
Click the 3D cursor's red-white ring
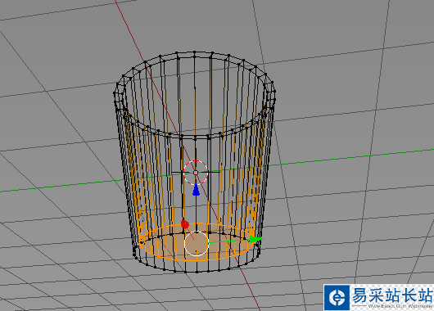(196, 173)
